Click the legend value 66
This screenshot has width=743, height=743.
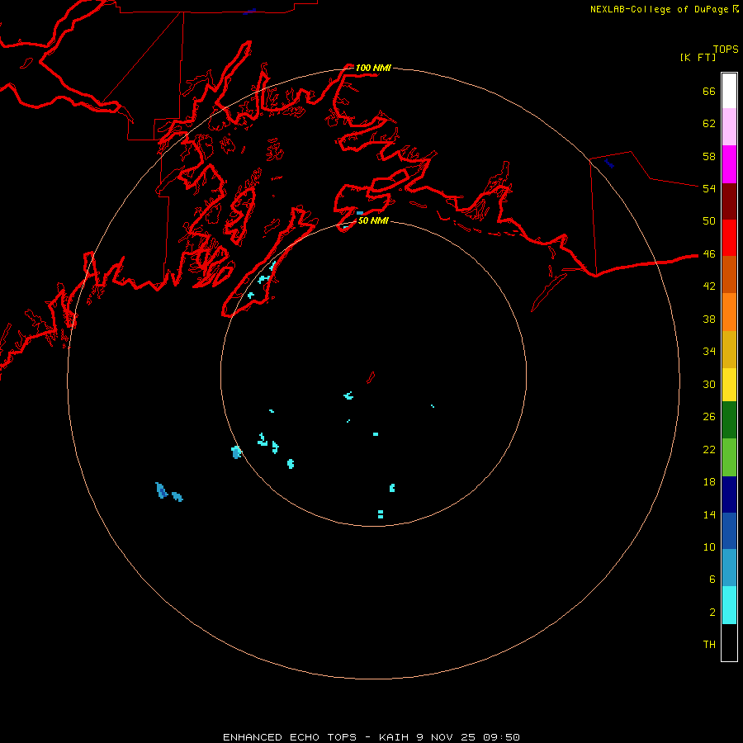click(x=709, y=91)
